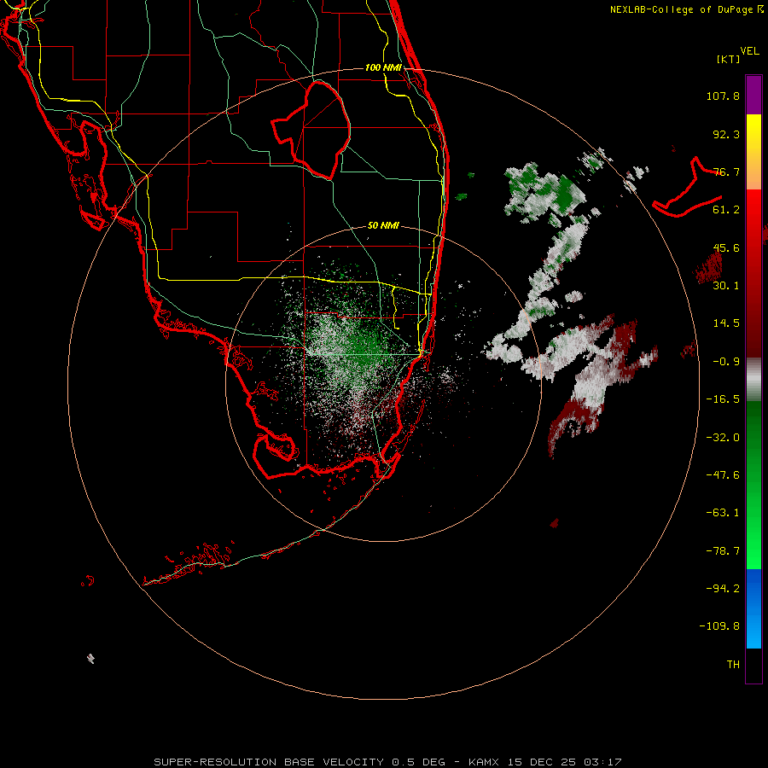The width and height of the screenshot is (768, 768).
Task: Select the -32.0 scale value
Action: tap(723, 438)
